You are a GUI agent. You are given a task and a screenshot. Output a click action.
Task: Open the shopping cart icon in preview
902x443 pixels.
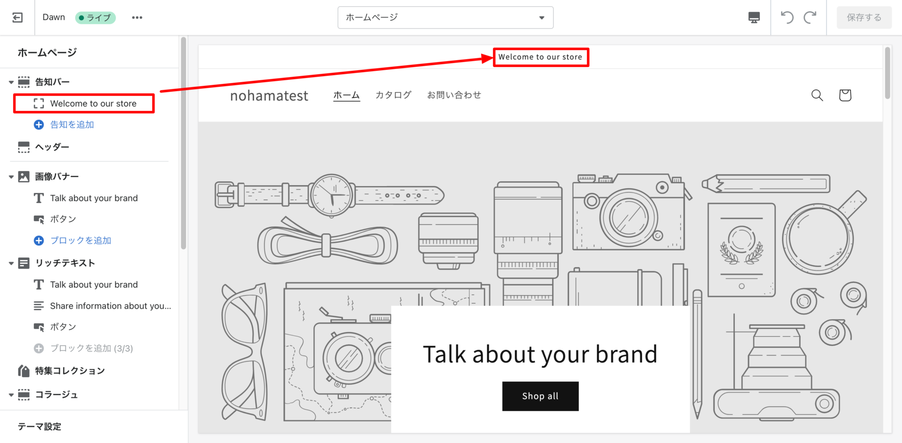pos(845,95)
